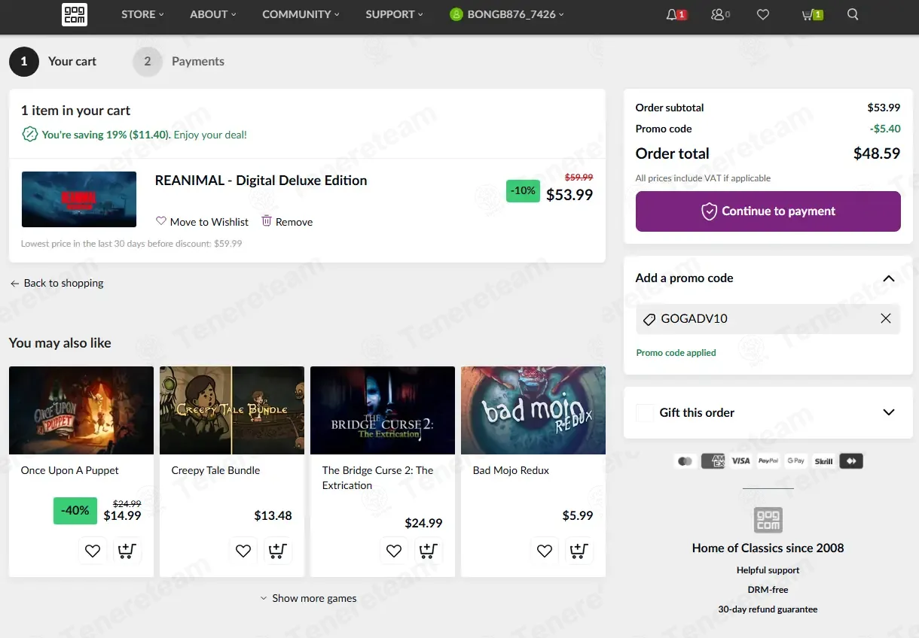This screenshot has height=638, width=919.
Task: Open the COMMUNITY menu
Action: pyautogui.click(x=300, y=14)
